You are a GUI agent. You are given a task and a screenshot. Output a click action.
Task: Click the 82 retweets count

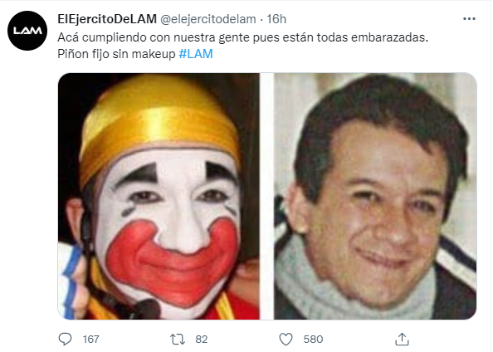point(201,339)
